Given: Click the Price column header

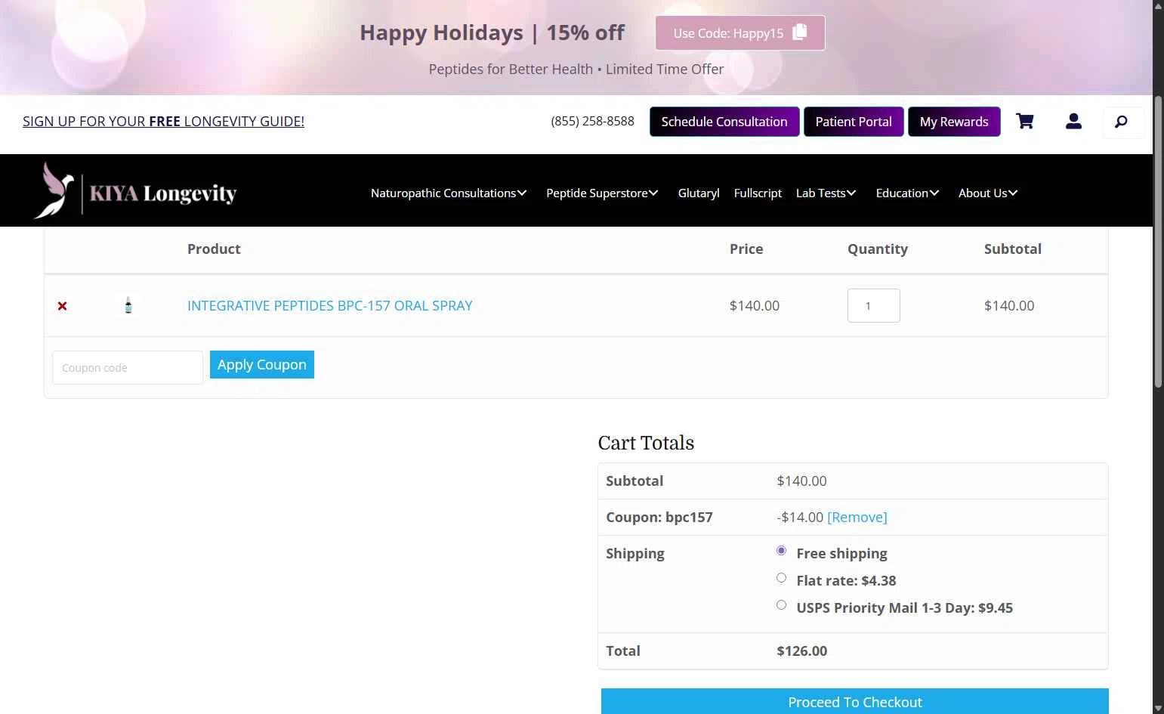Looking at the screenshot, I should (x=746, y=249).
